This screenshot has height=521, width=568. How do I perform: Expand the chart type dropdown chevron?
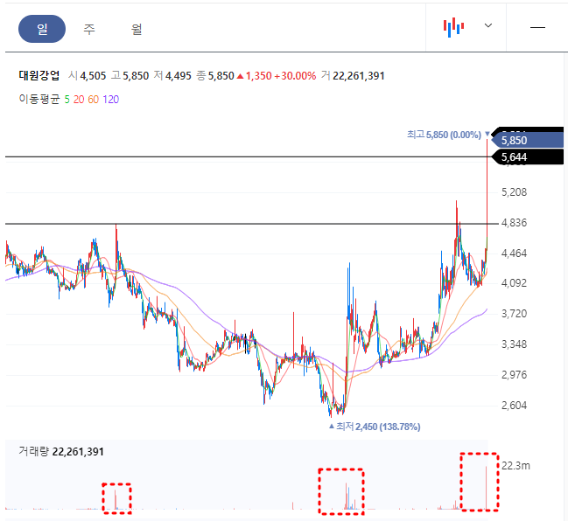point(488,25)
